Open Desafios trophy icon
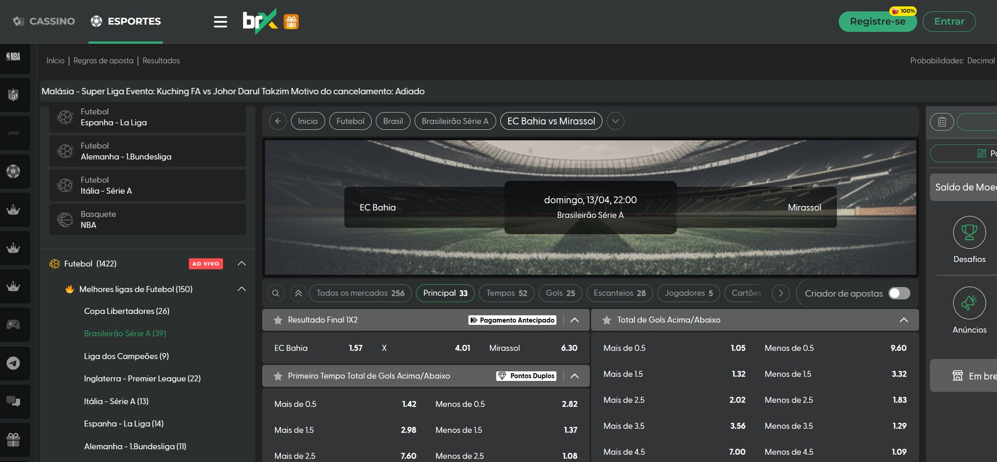997x462 pixels. (969, 232)
